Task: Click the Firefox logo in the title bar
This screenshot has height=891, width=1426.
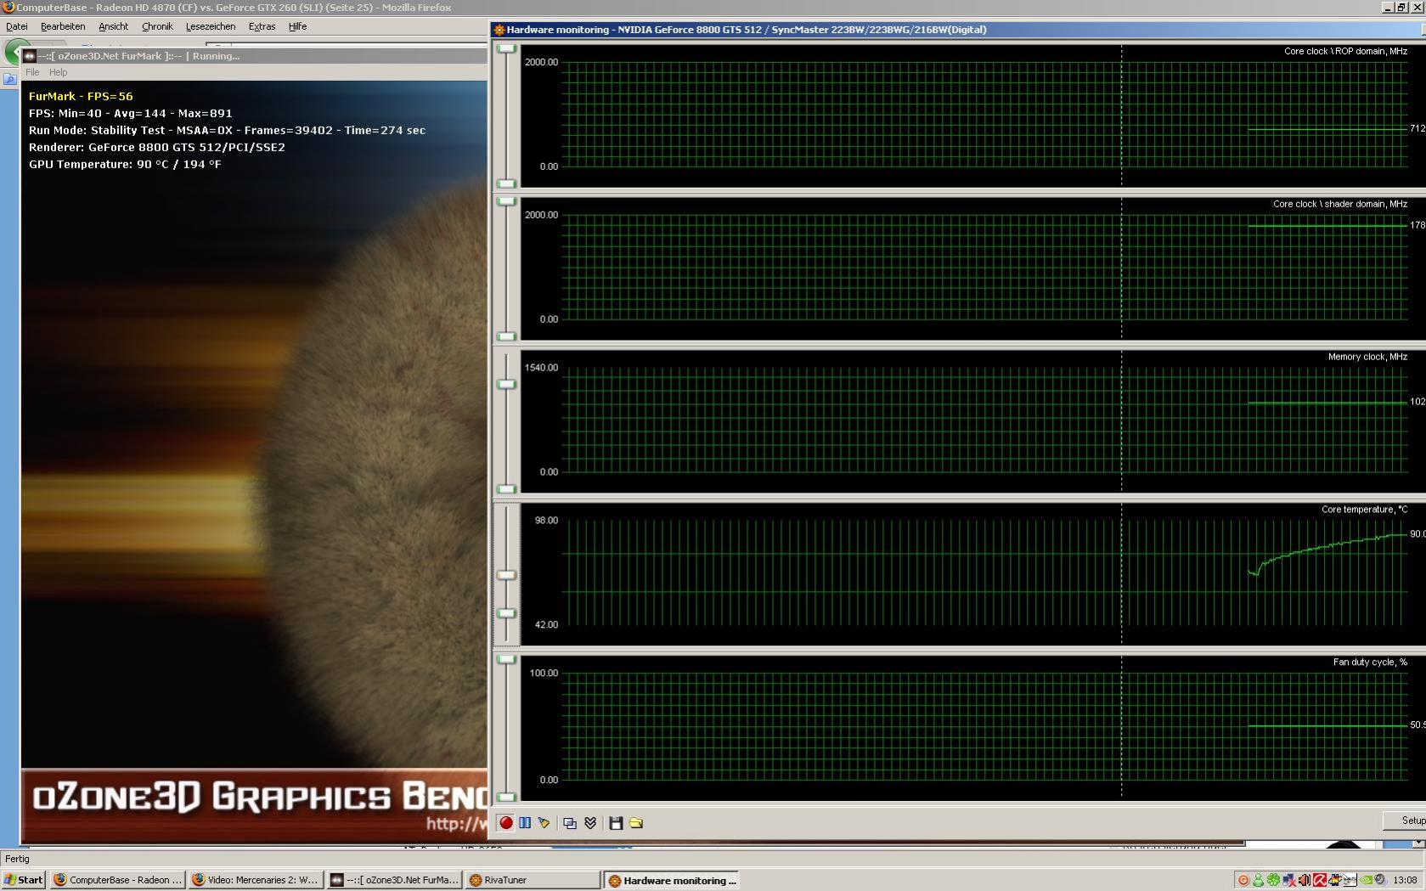Action: pos(8,8)
